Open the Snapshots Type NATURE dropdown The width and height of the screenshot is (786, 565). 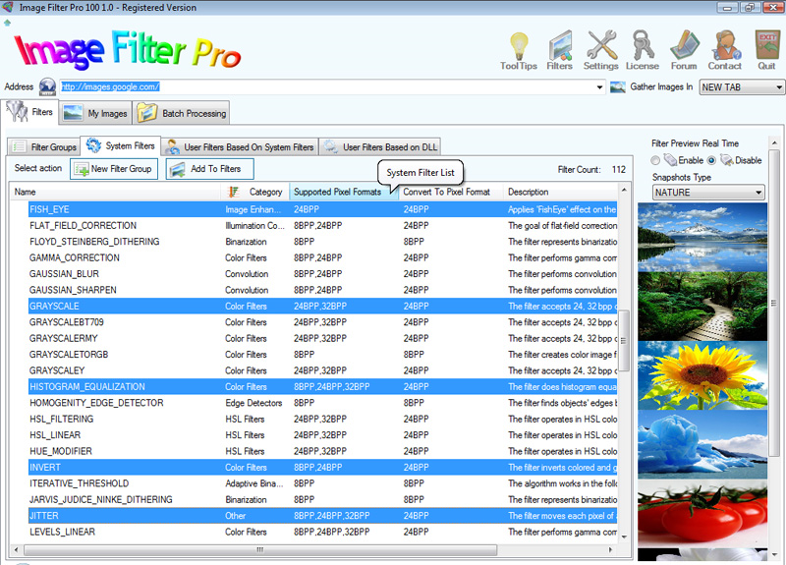tap(708, 193)
